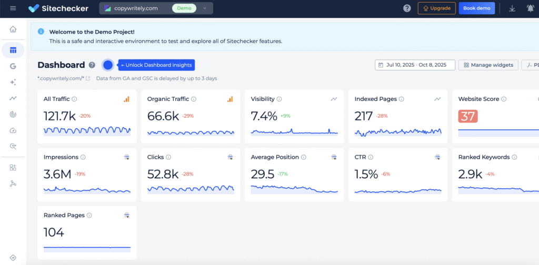Select the highlighted Dashboard item in the sidebar

click(x=13, y=50)
